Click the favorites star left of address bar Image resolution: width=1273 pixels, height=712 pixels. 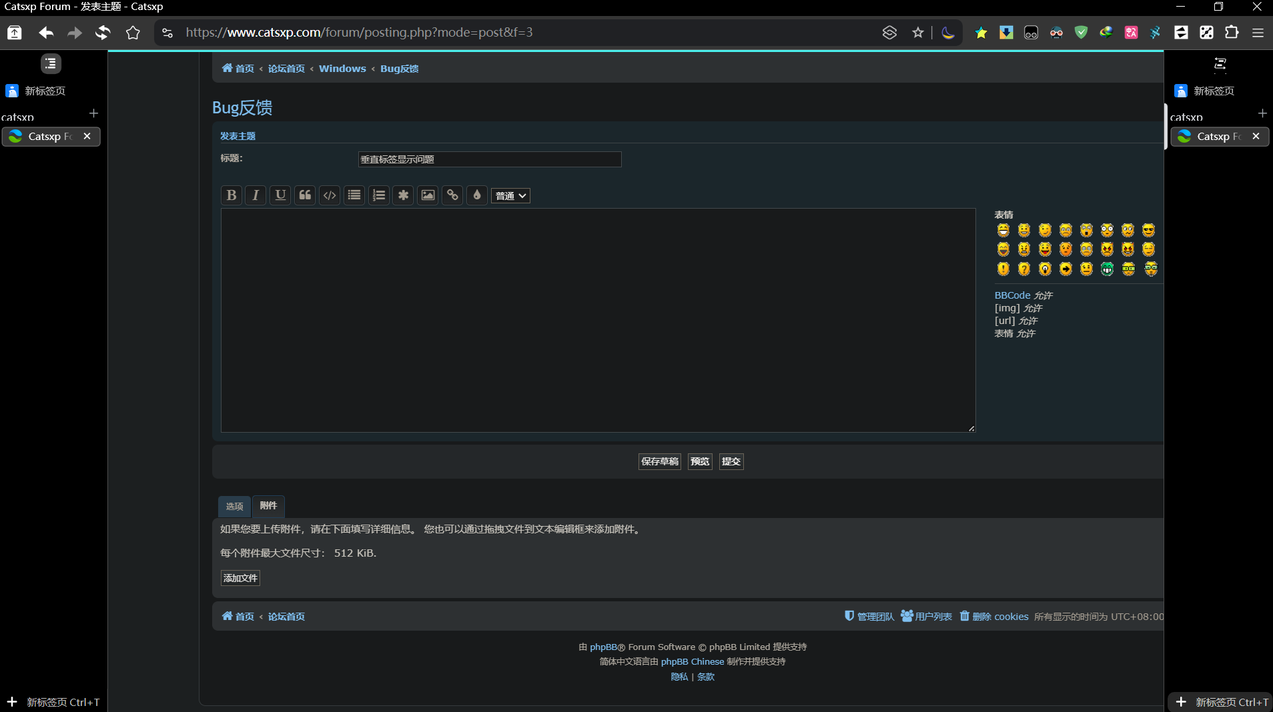click(133, 33)
